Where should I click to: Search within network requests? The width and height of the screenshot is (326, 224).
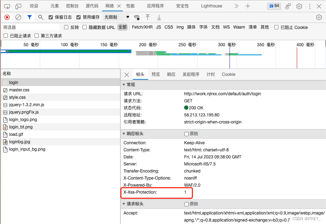coord(41,17)
